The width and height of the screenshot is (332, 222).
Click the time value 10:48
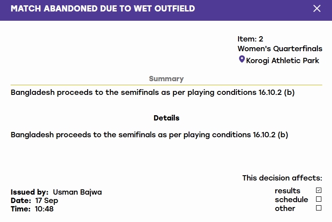tap(44, 209)
